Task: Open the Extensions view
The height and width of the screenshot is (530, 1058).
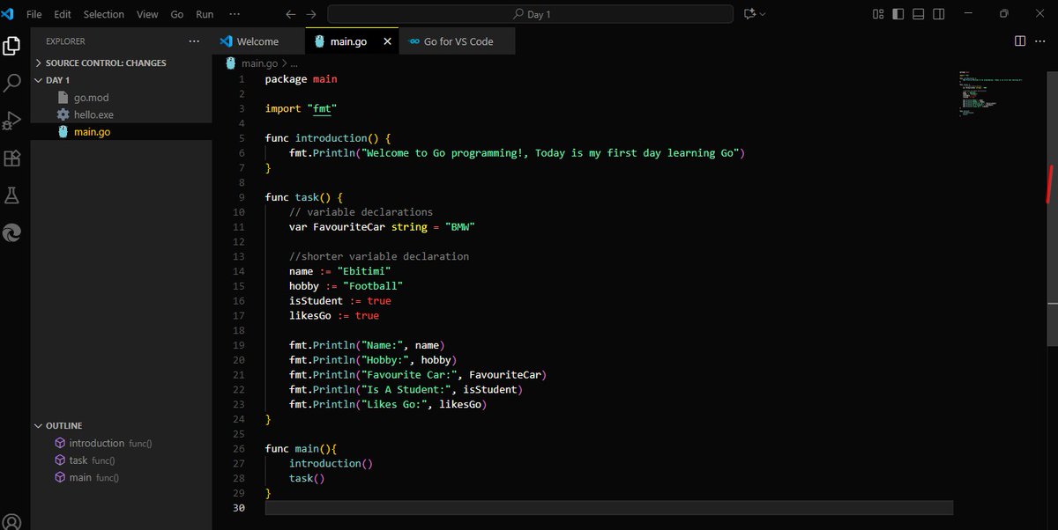Action: click(x=11, y=158)
